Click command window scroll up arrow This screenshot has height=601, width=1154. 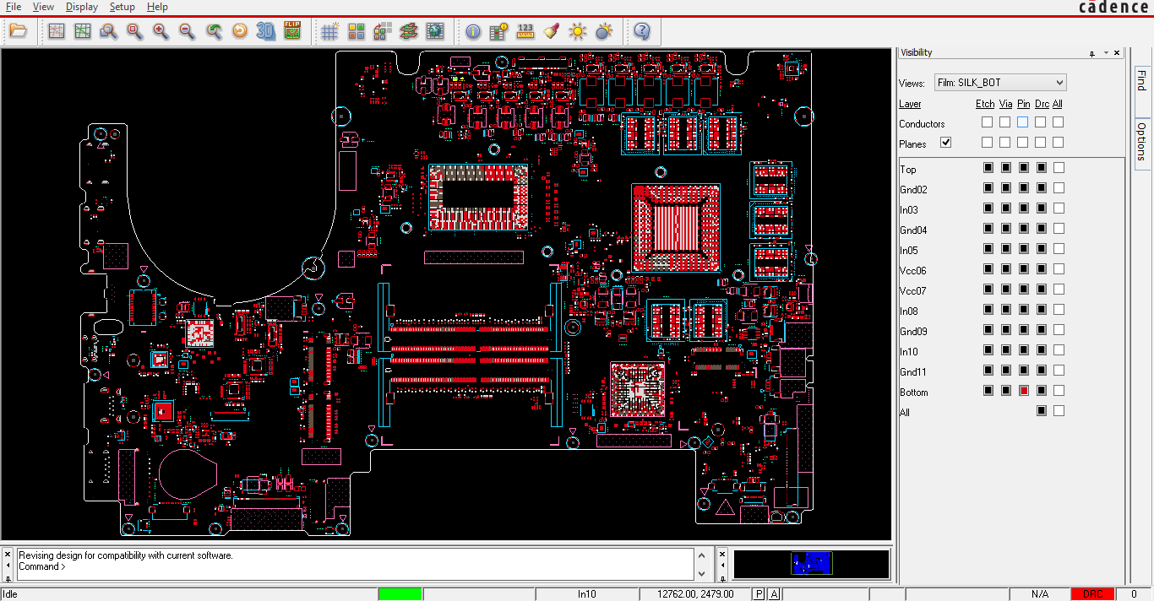tap(701, 555)
